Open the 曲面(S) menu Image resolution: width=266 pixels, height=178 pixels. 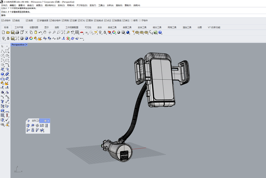click(x=39, y=5)
